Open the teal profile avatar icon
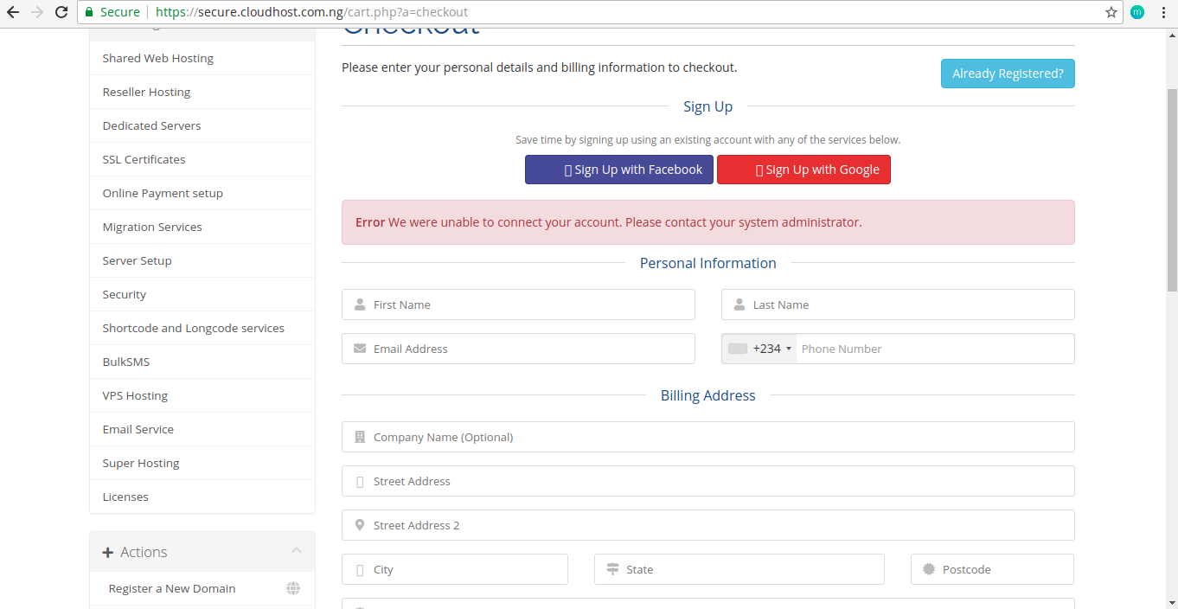The width and height of the screenshot is (1178, 609). [x=1137, y=12]
